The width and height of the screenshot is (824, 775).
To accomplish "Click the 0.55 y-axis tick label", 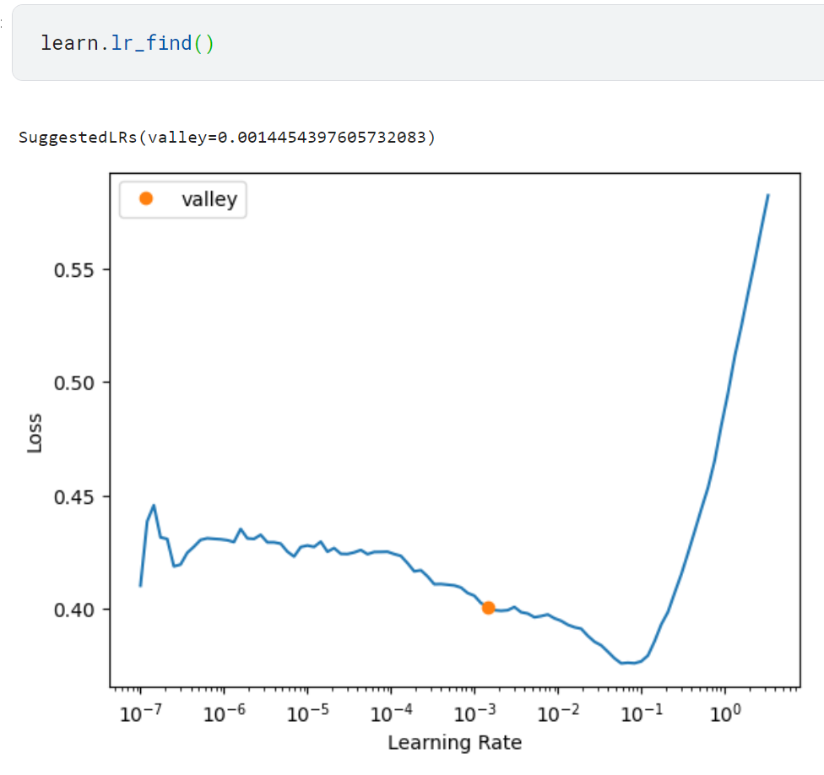I will pyautogui.click(x=74, y=270).
